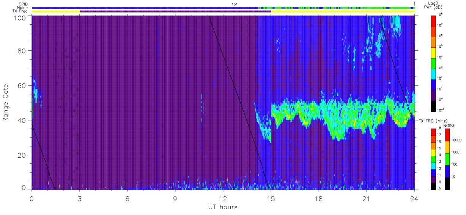Click the 60 tick label on Range Gate axis

(x=22, y=85)
